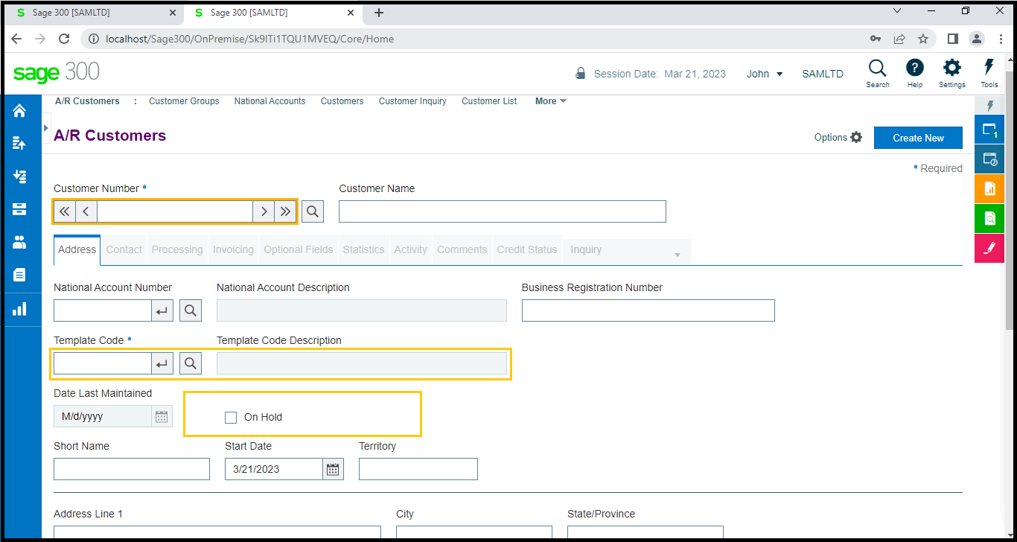Open the Start Date calendar picker
The width and height of the screenshot is (1017, 542).
(x=333, y=469)
